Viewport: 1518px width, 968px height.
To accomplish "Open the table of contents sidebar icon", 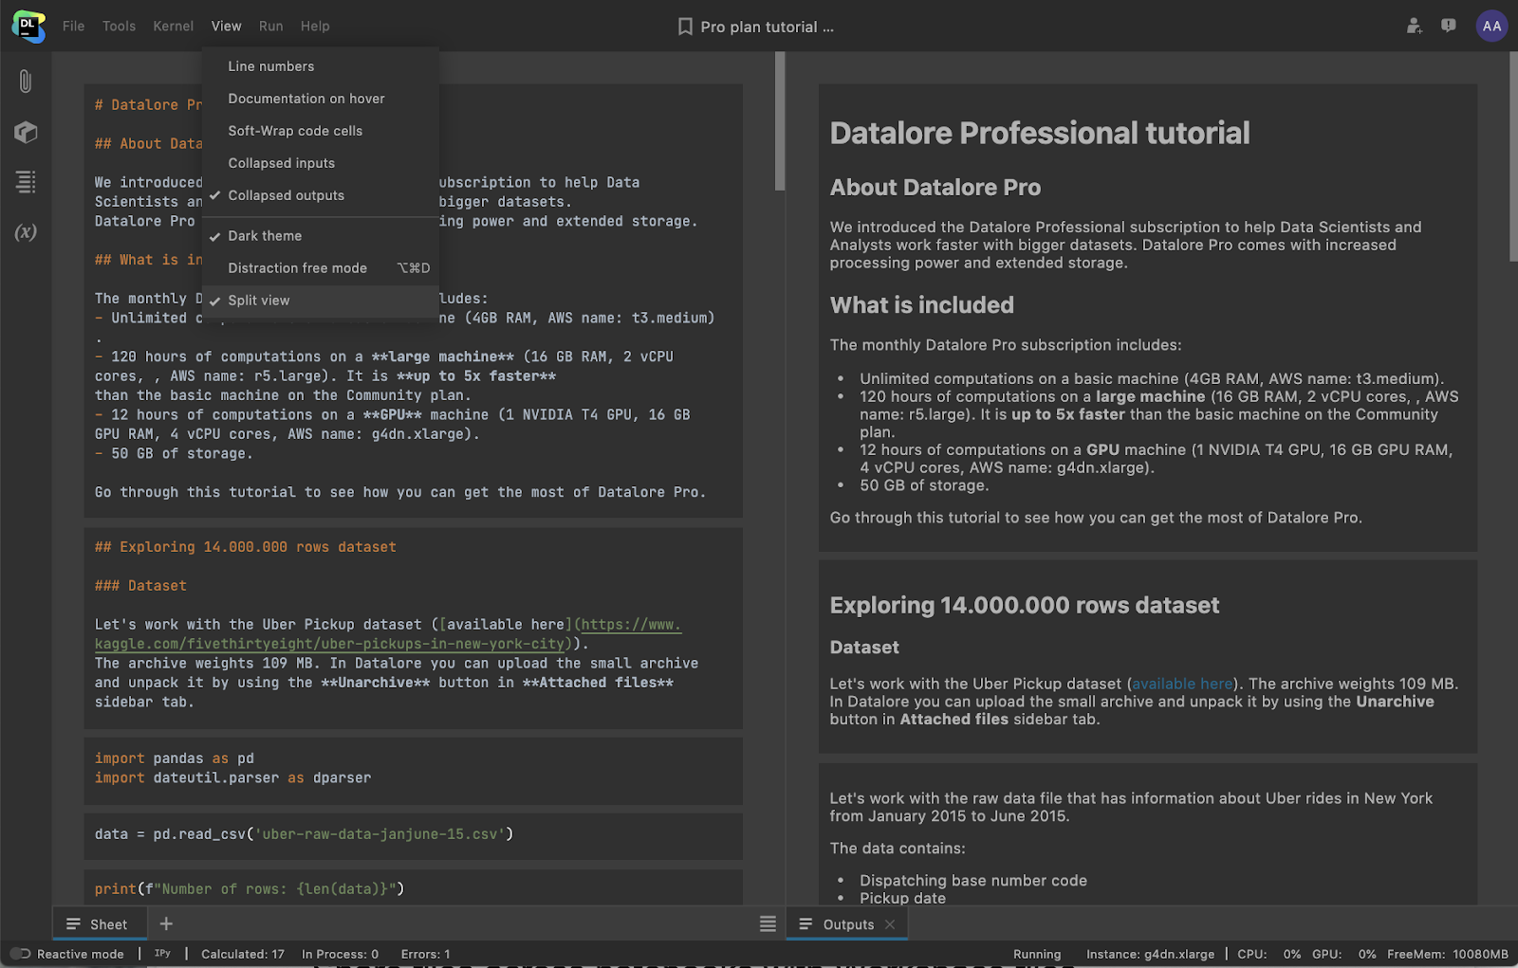I will click(x=26, y=182).
